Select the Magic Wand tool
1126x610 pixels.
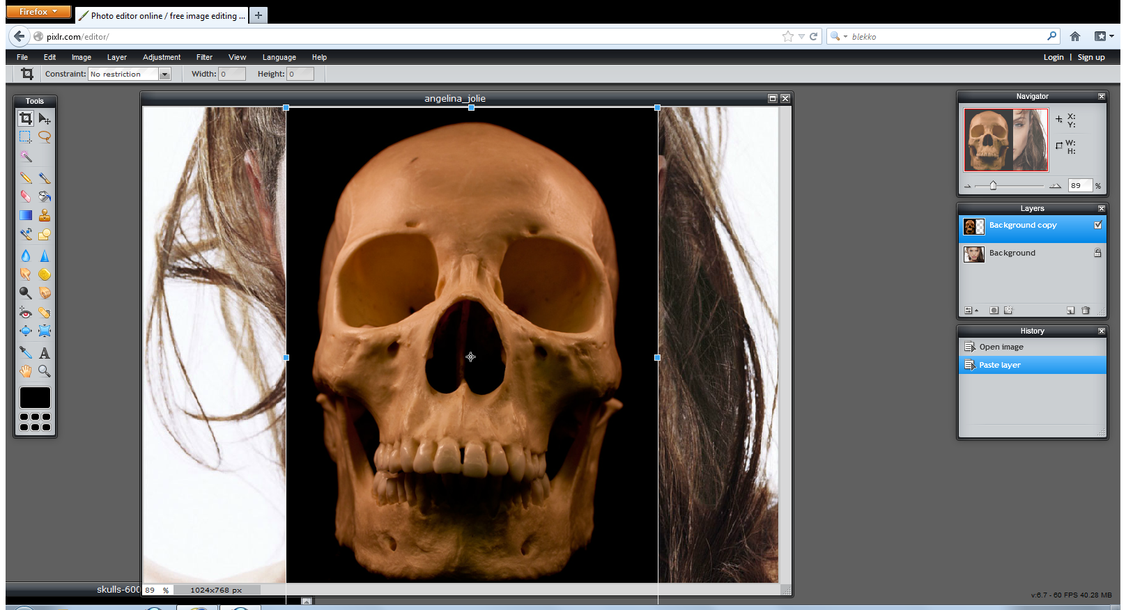coord(26,156)
